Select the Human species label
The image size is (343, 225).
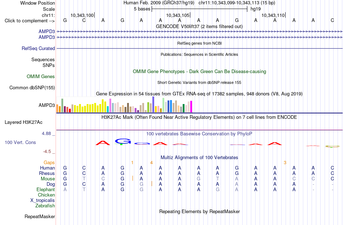pyautogui.click(x=47, y=168)
